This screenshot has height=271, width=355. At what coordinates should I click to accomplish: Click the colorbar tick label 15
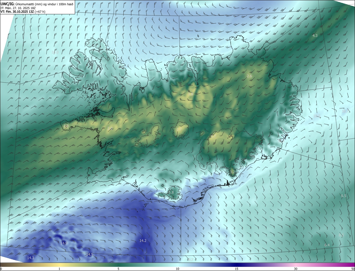pyautogui.click(x=237, y=269)
